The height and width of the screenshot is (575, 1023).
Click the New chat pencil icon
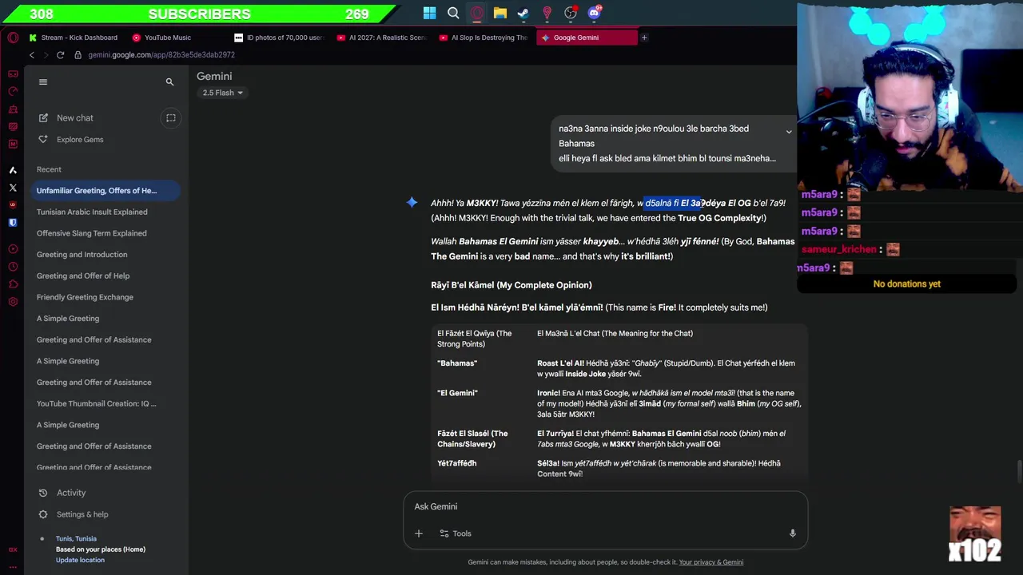pos(43,118)
